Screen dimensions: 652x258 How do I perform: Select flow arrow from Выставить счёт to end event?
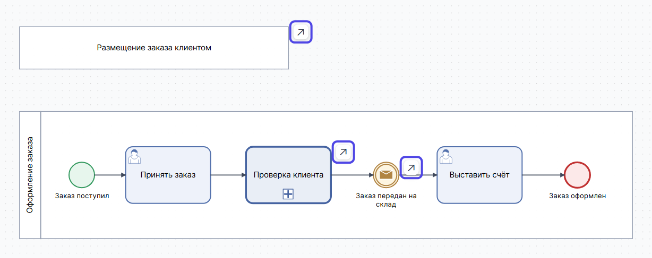[x=543, y=175]
